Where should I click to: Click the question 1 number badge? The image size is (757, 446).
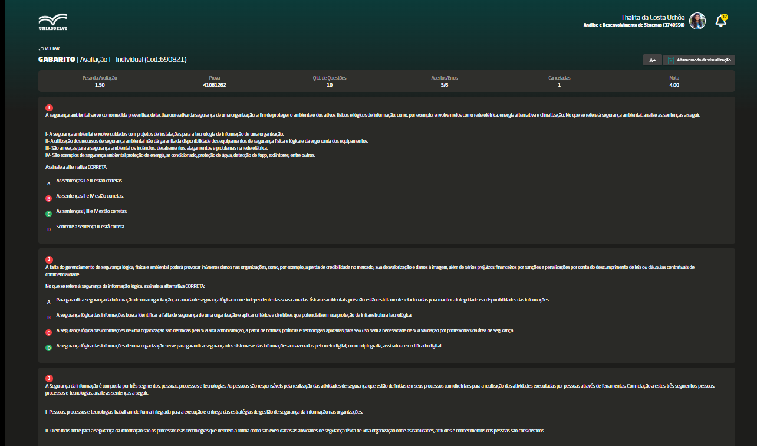click(x=50, y=107)
